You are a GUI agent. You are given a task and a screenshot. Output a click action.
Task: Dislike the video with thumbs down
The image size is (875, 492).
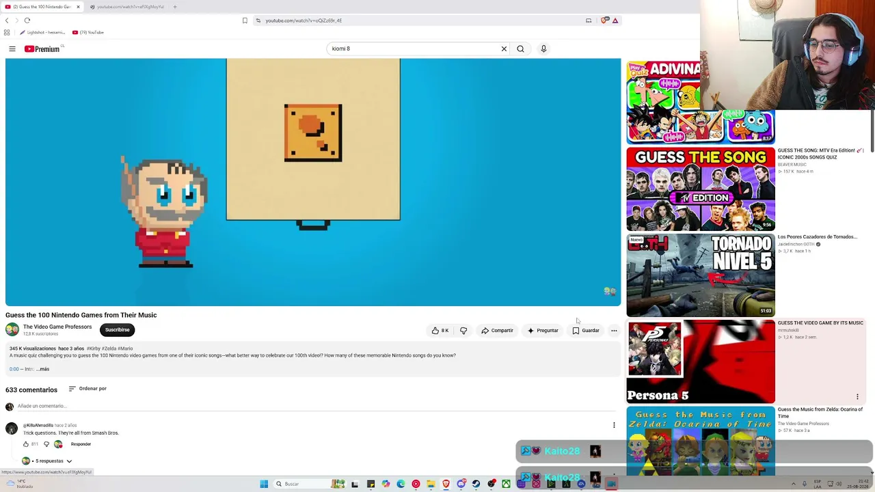pyautogui.click(x=463, y=331)
